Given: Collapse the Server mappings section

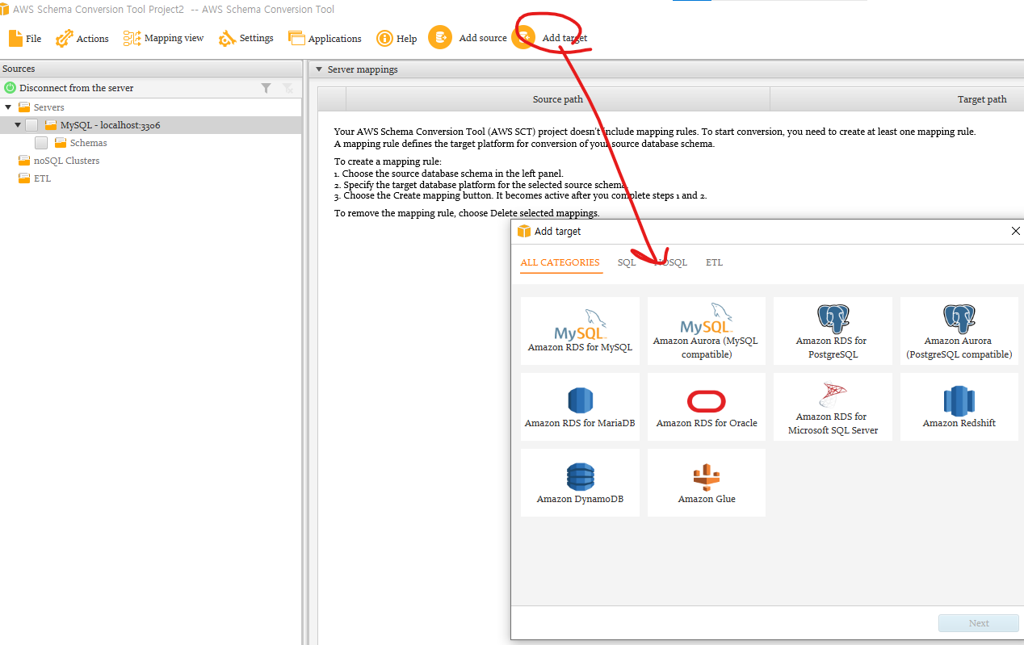Looking at the screenshot, I should click(x=319, y=69).
